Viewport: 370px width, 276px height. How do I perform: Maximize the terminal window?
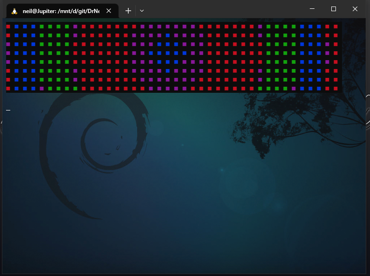[x=334, y=9]
